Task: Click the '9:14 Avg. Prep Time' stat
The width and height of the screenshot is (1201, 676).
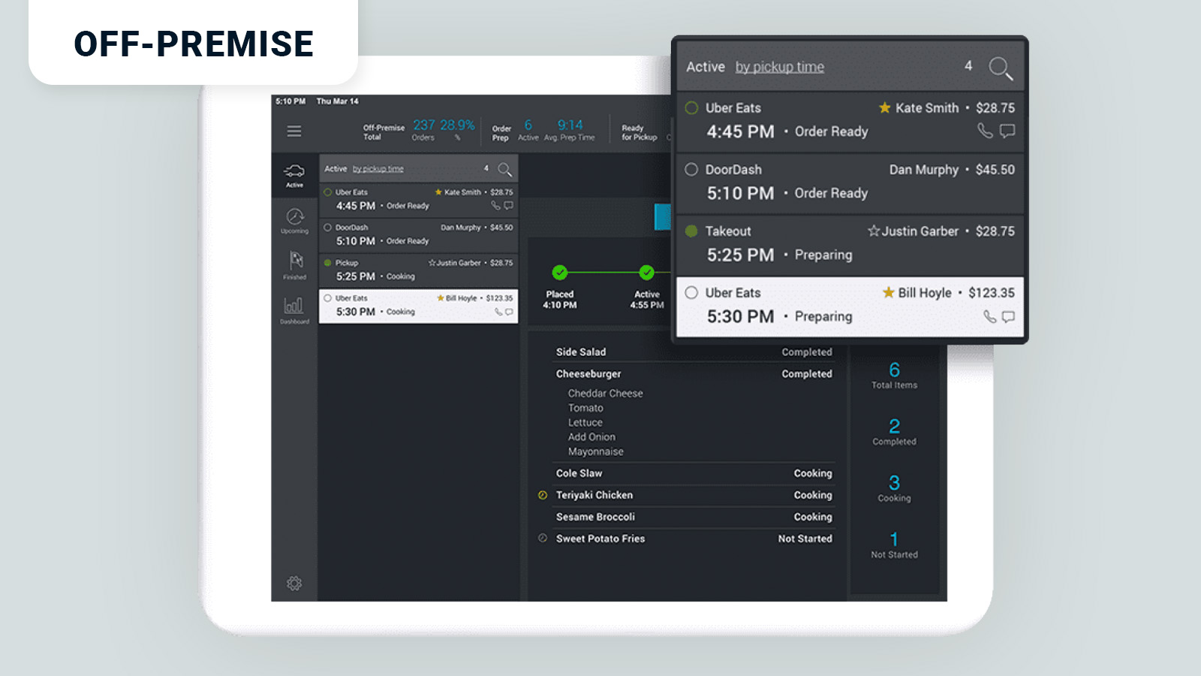Action: [x=570, y=130]
